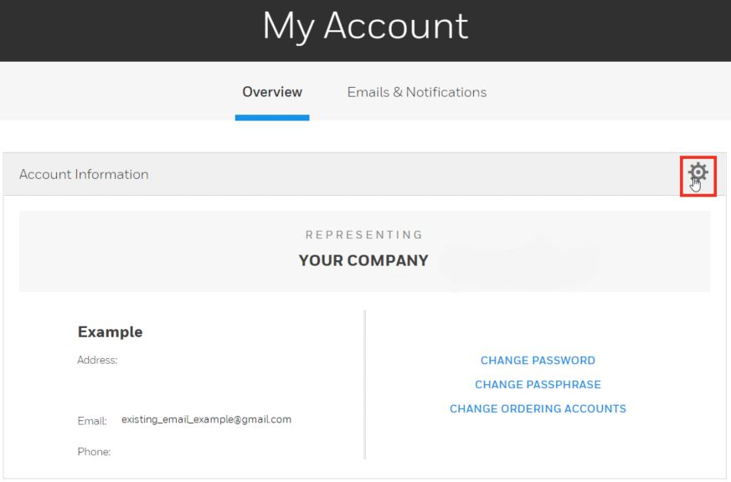This screenshot has width=731, height=482.
Task: Click the My Account page title
Action: click(365, 27)
